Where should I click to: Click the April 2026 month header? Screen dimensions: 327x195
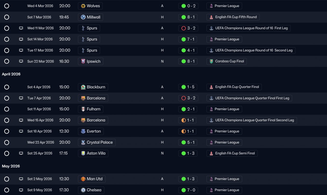(x=11, y=74)
